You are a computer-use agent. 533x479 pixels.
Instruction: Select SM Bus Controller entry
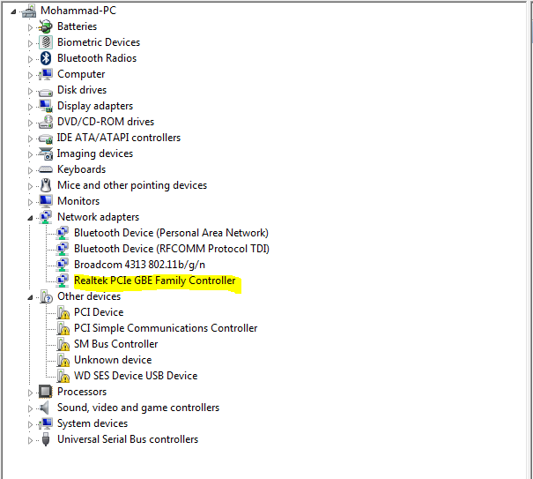point(116,344)
